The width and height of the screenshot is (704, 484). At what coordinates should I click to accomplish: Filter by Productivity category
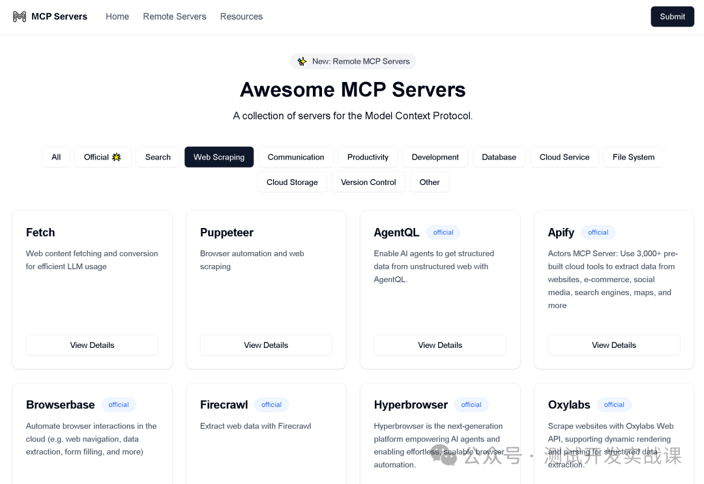pos(368,157)
